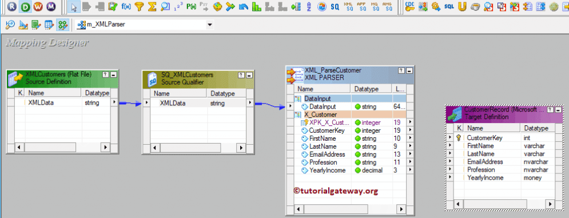Select XMLData port in Source Definition

[41, 103]
